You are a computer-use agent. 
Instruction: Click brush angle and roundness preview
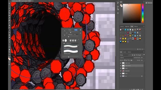coord(65,33)
